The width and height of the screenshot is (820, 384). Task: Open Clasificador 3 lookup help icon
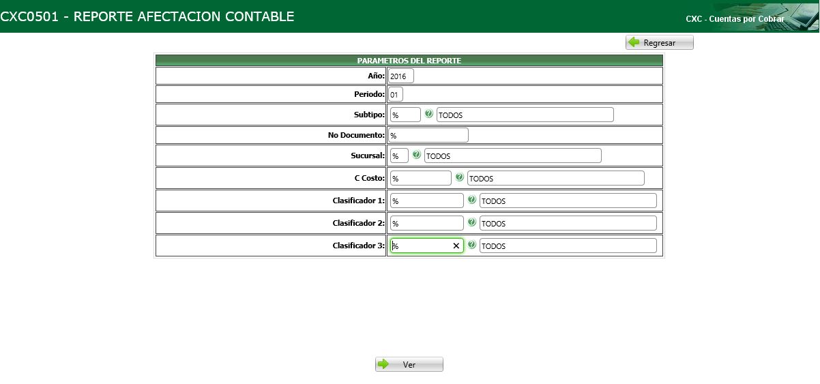point(472,246)
